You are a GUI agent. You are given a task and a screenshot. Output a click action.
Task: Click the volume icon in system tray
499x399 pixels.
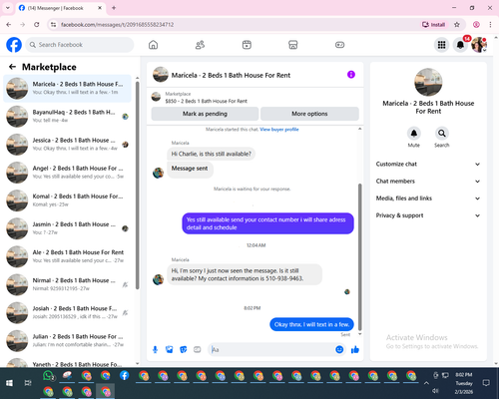tap(435, 391)
